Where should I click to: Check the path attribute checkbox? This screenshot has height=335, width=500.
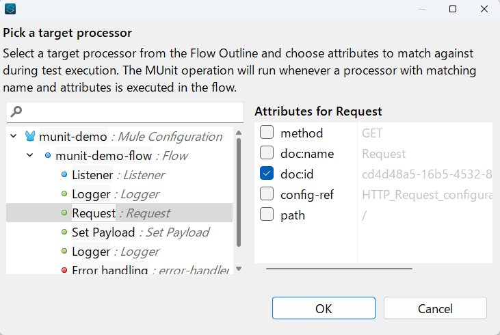(x=267, y=215)
